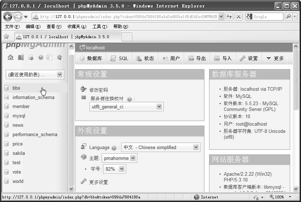301x202 pixels.
Task: Click the log out icon in sidebar
Action: click(21, 57)
